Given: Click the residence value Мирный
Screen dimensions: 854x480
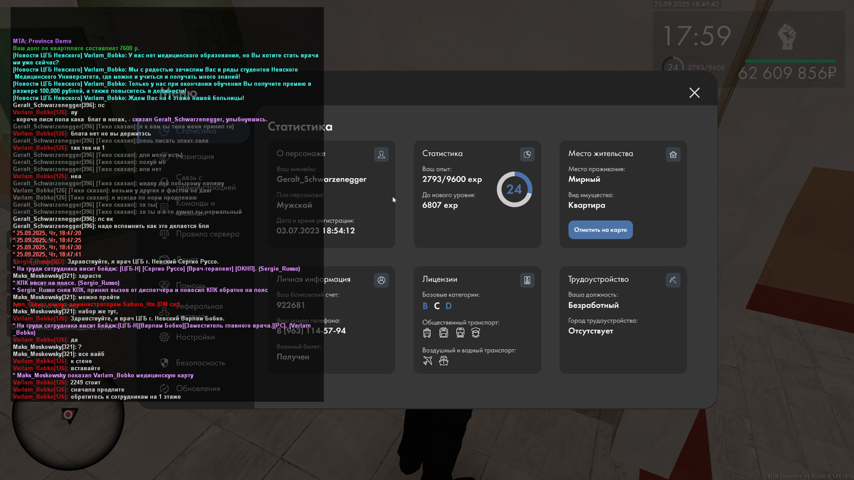Looking at the screenshot, I should (584, 179).
